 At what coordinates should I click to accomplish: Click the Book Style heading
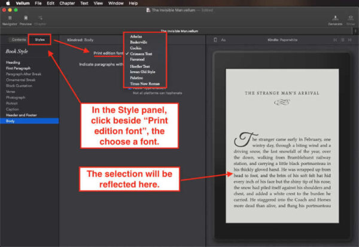click(x=17, y=51)
